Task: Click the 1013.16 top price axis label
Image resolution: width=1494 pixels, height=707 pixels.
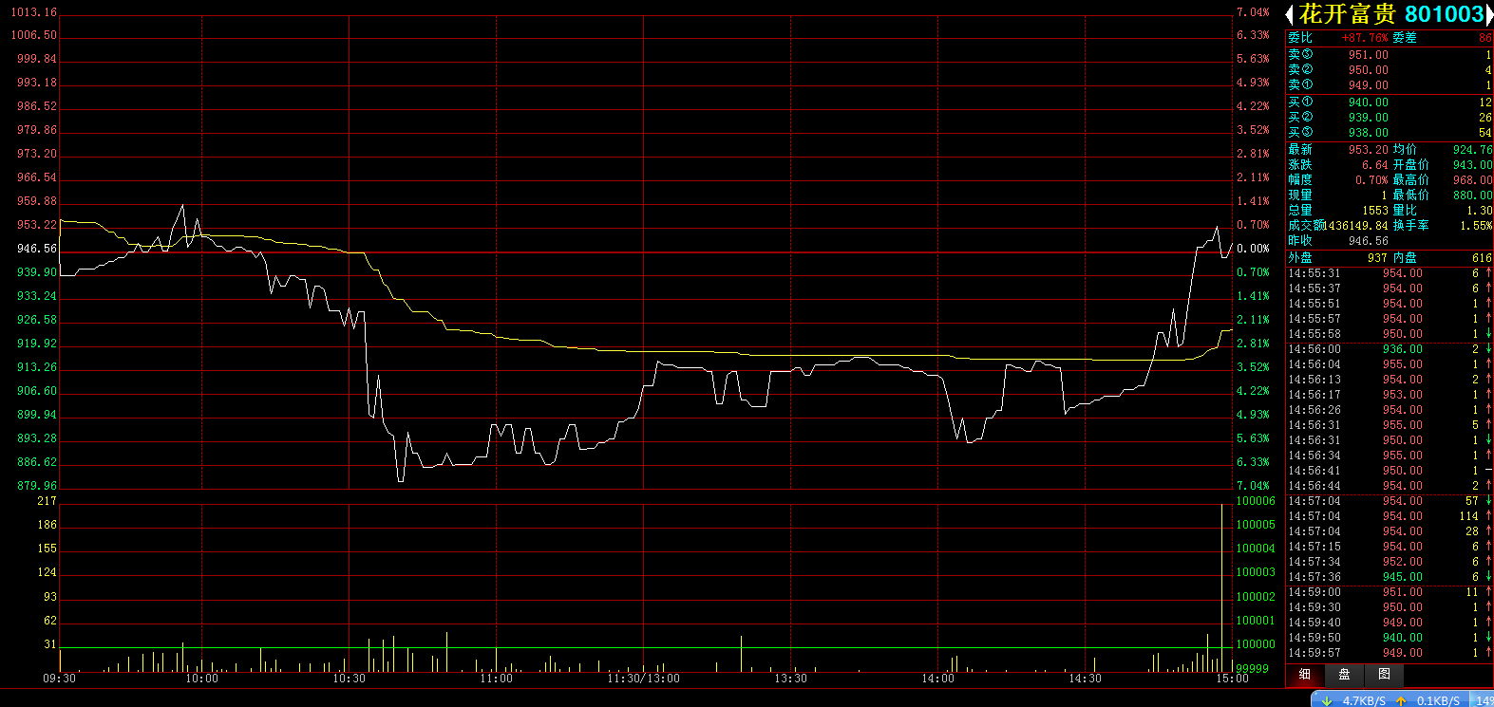Action: (x=33, y=12)
